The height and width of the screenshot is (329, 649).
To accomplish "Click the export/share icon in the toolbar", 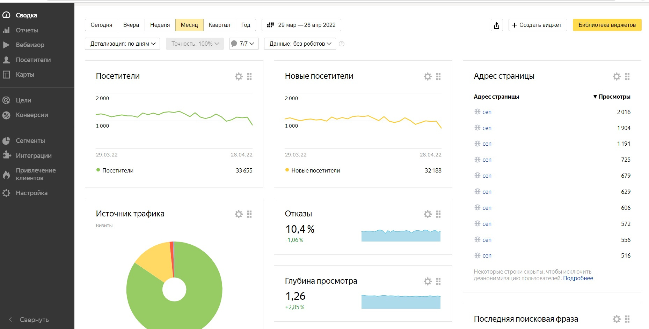I will (x=497, y=25).
